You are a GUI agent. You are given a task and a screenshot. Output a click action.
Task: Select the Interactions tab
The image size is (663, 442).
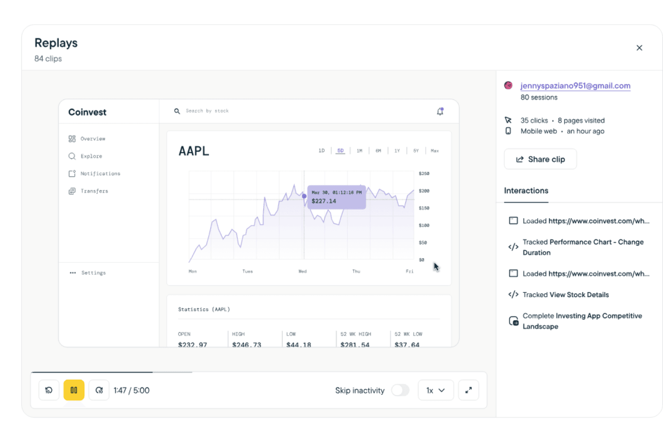pos(526,191)
